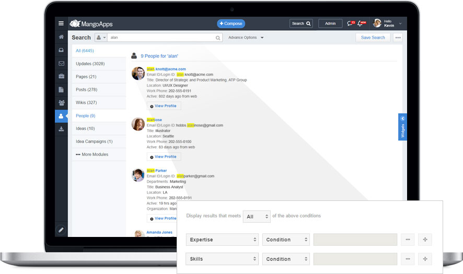The width and height of the screenshot is (463, 274).
Task: Open the Inbox tray sidebar icon
Action: (x=61, y=50)
